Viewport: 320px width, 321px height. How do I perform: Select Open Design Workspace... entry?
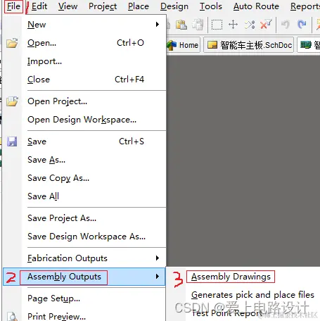[x=94, y=120]
